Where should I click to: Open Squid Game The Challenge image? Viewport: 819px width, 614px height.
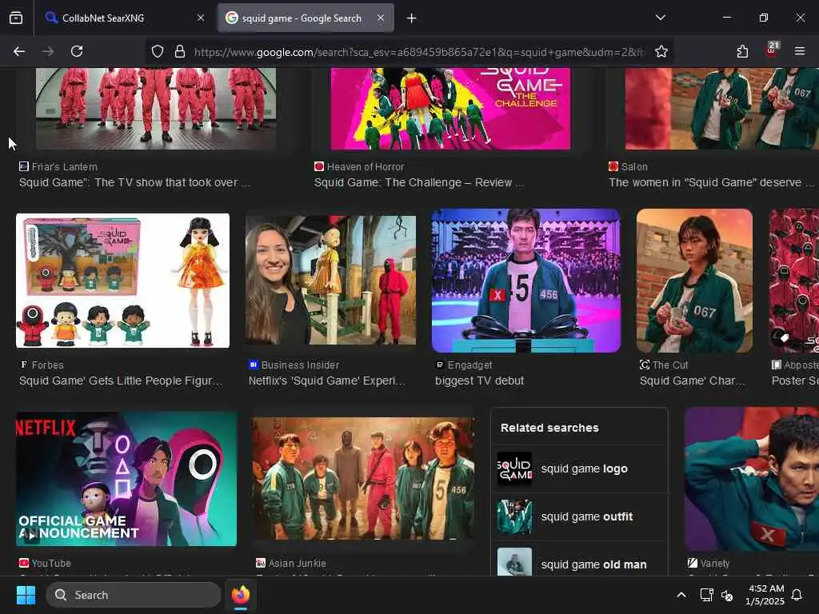[450, 108]
